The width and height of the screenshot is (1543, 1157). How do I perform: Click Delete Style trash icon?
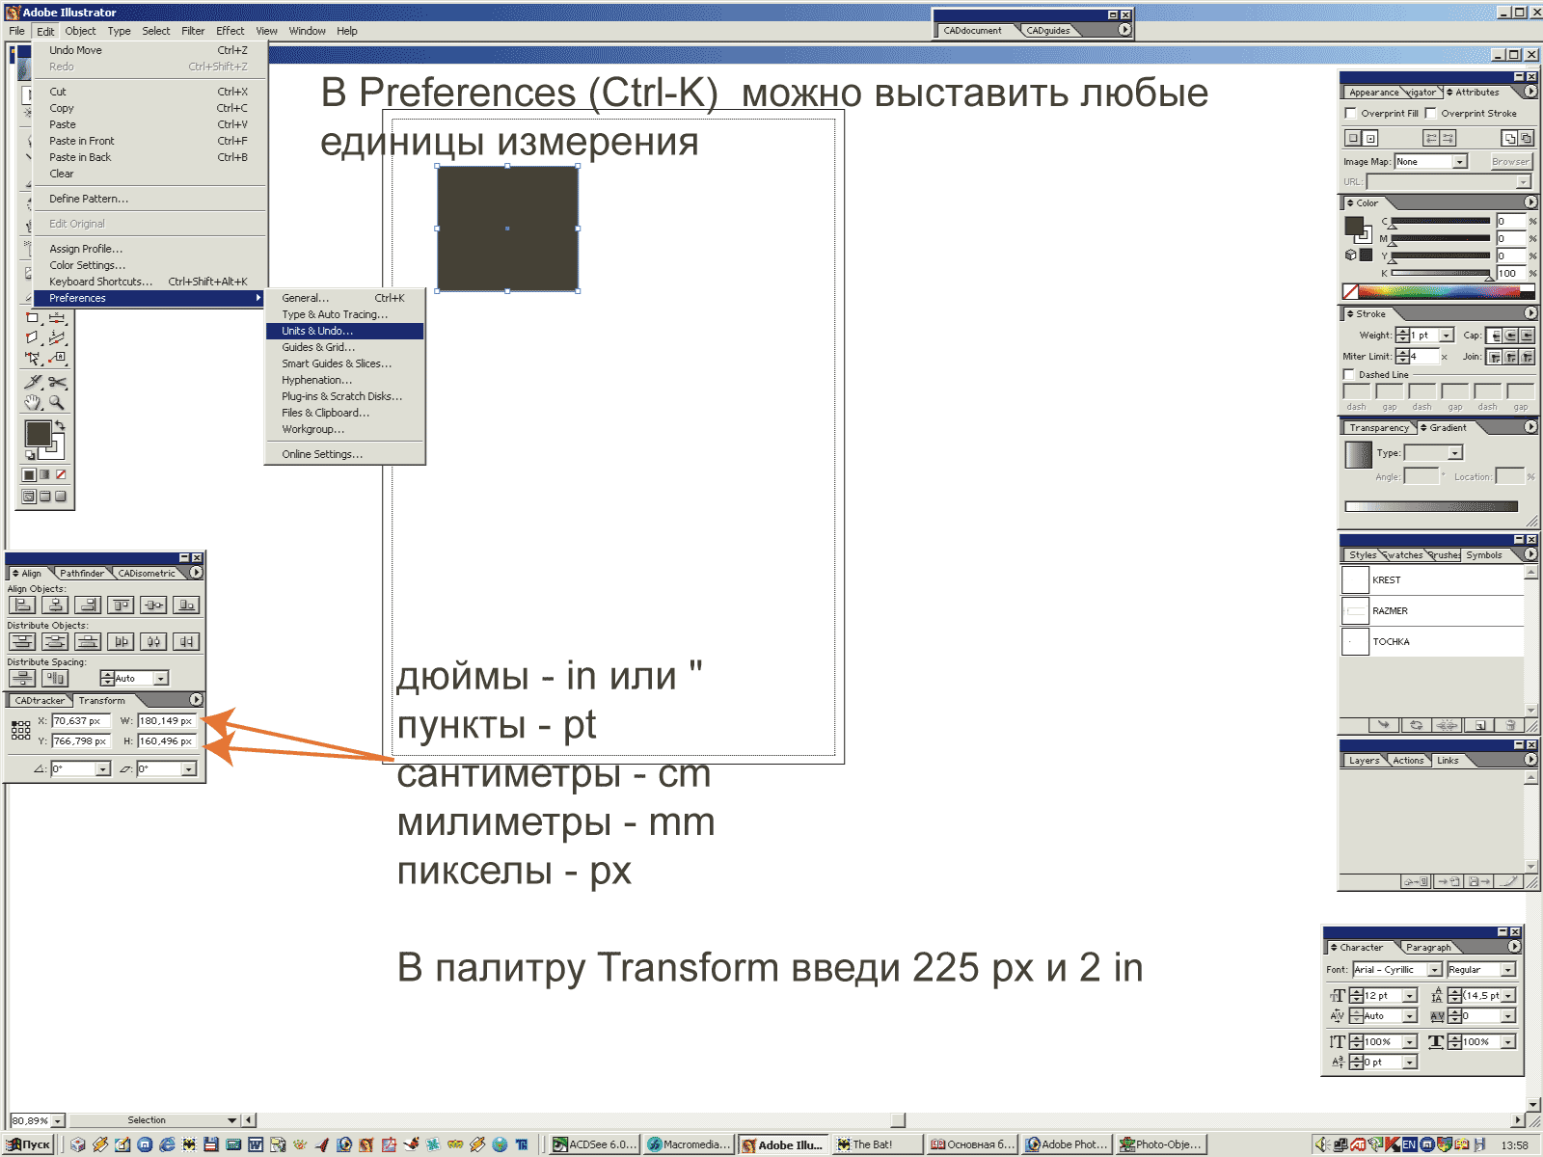pyautogui.click(x=1510, y=725)
